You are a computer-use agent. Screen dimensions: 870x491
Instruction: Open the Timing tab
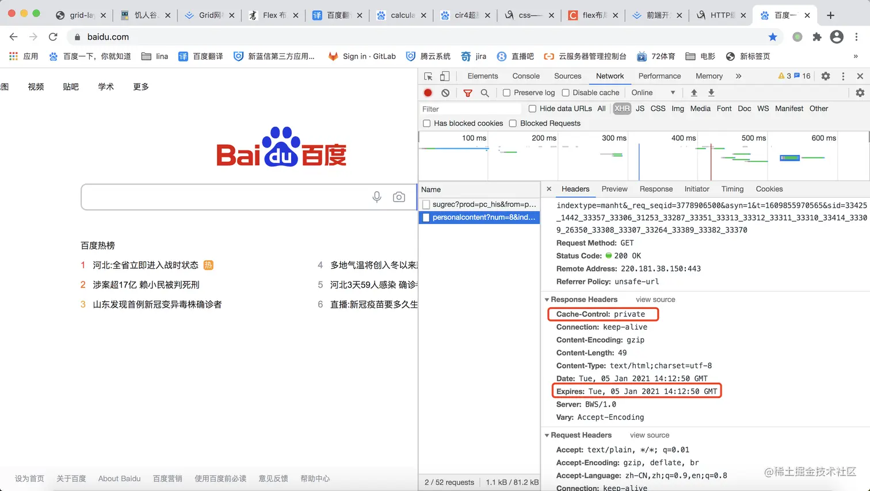pyautogui.click(x=732, y=189)
